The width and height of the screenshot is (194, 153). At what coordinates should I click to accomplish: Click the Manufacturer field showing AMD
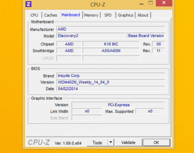click(x=111, y=29)
